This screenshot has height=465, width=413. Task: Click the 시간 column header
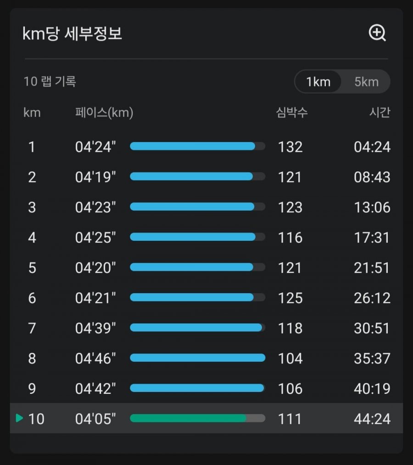click(x=380, y=113)
